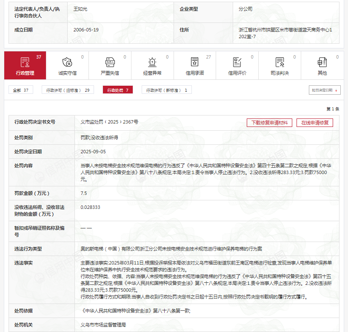
Task: Expand the 处罚决定日期 sort dropdown
Action: pyautogui.click(x=325, y=90)
